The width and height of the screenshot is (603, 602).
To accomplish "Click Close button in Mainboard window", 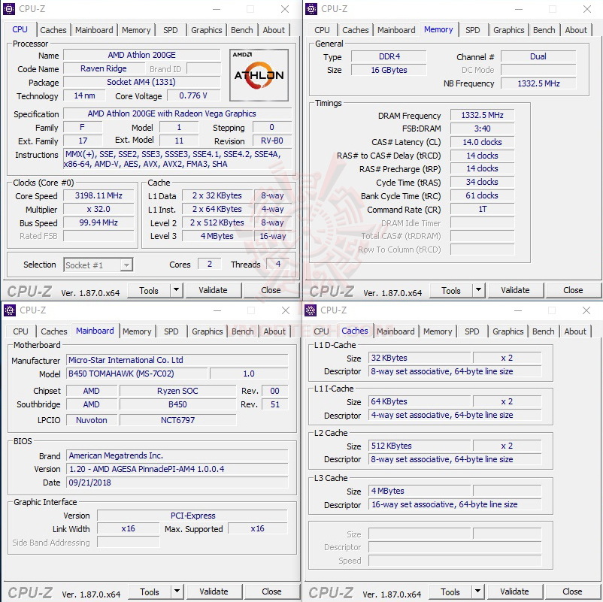I will pos(271,591).
